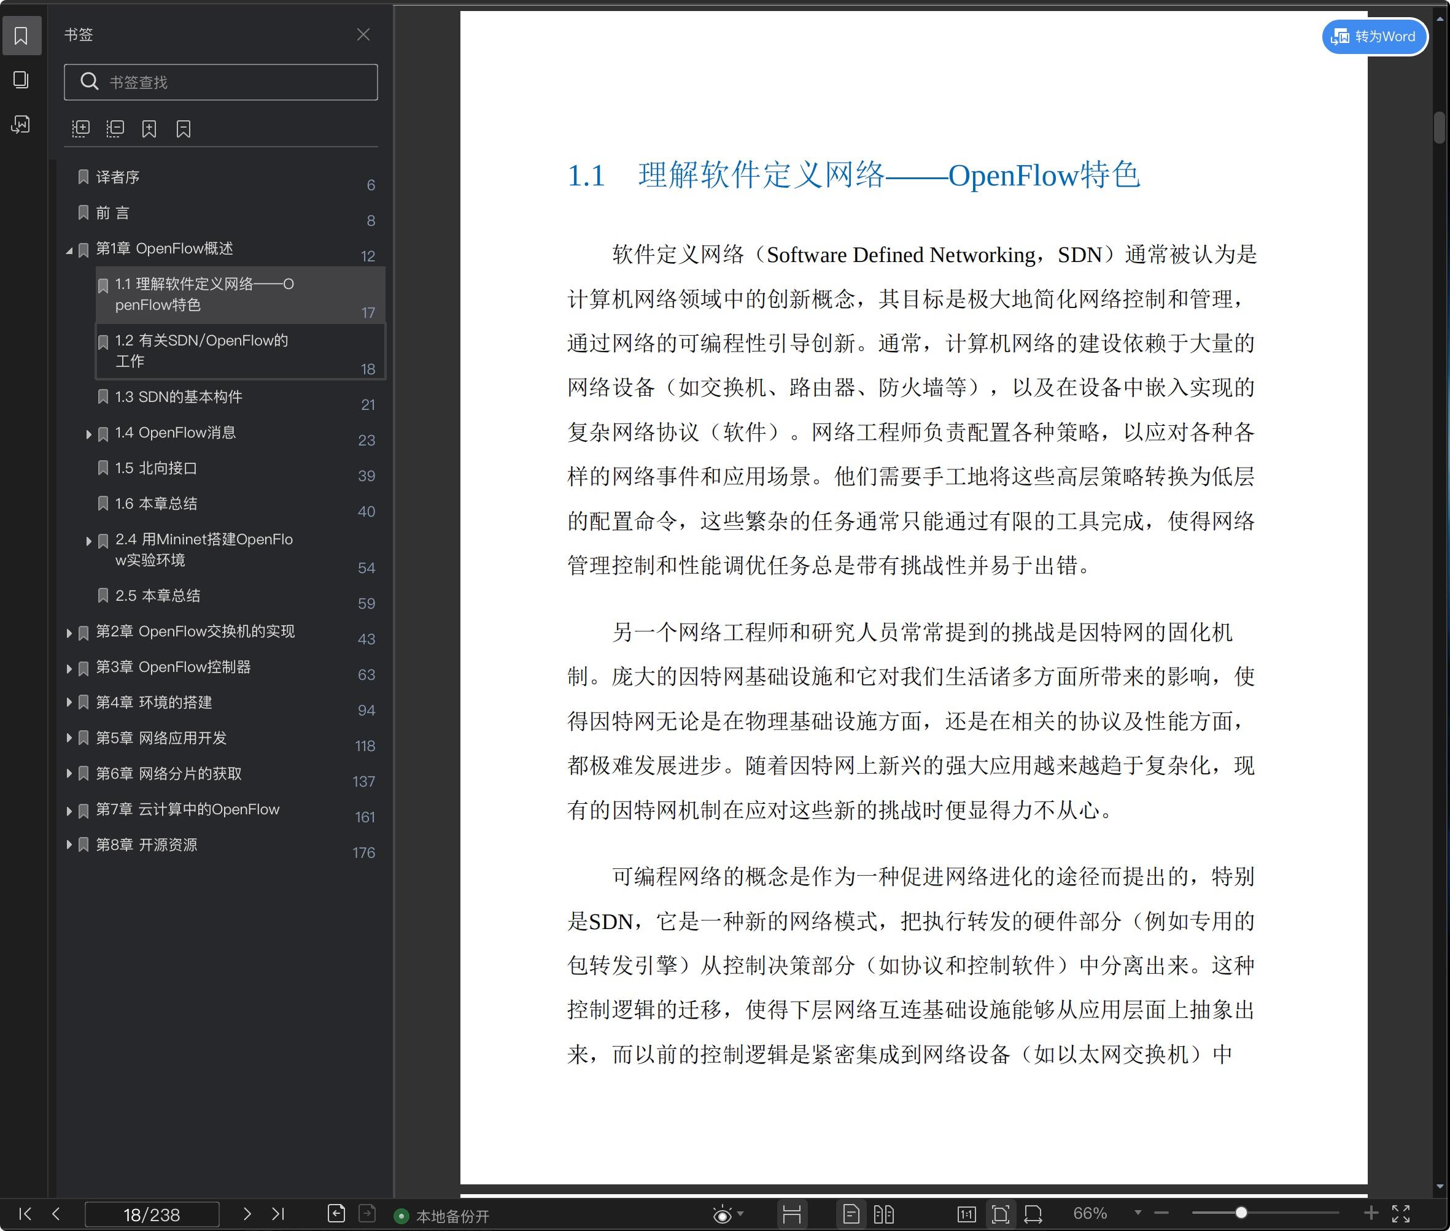Open the eye-protection mode dropdown arrow
The image size is (1450, 1231).
point(740,1214)
